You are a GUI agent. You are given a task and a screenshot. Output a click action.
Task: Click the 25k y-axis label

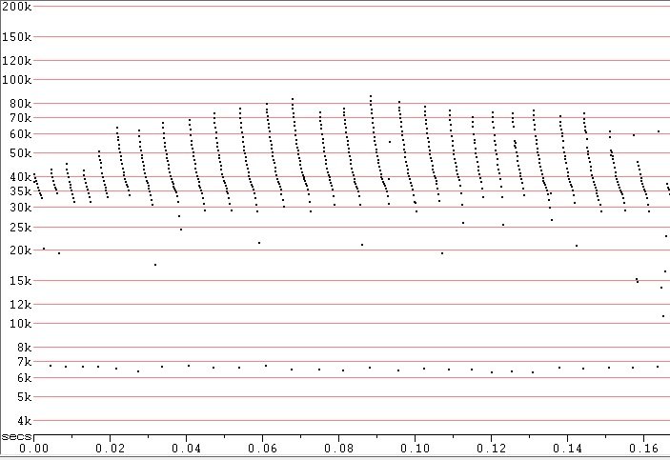pos(20,227)
